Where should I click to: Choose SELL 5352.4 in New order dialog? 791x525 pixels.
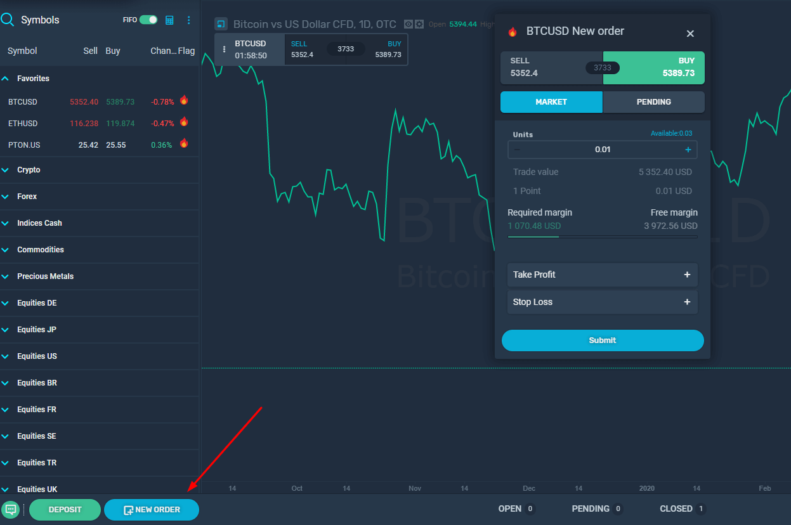pos(551,68)
